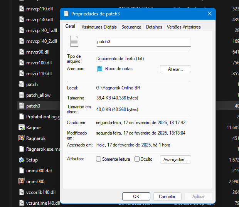
Task: Click the Bloco de notas icon
Action: point(100,69)
